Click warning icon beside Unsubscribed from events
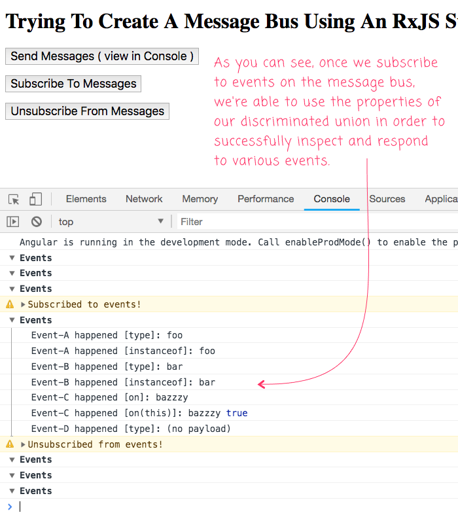 click(x=10, y=444)
